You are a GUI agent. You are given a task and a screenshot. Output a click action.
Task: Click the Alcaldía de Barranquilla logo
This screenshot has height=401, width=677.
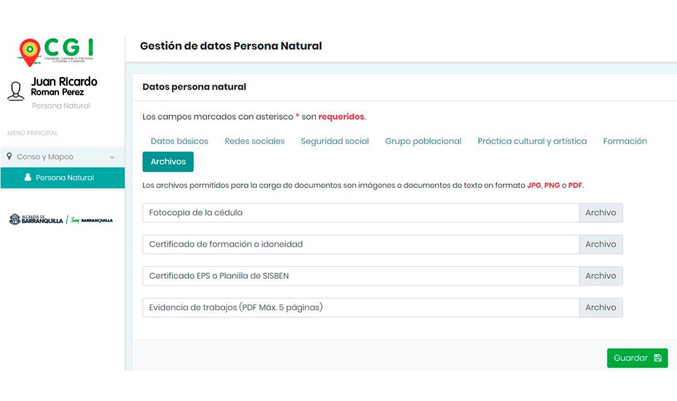click(x=36, y=219)
